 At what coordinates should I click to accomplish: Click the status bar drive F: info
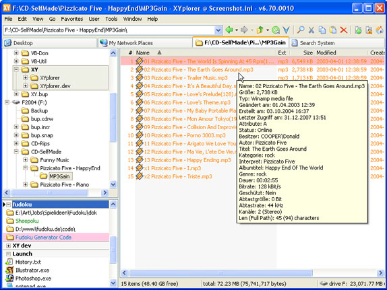click(x=351, y=284)
